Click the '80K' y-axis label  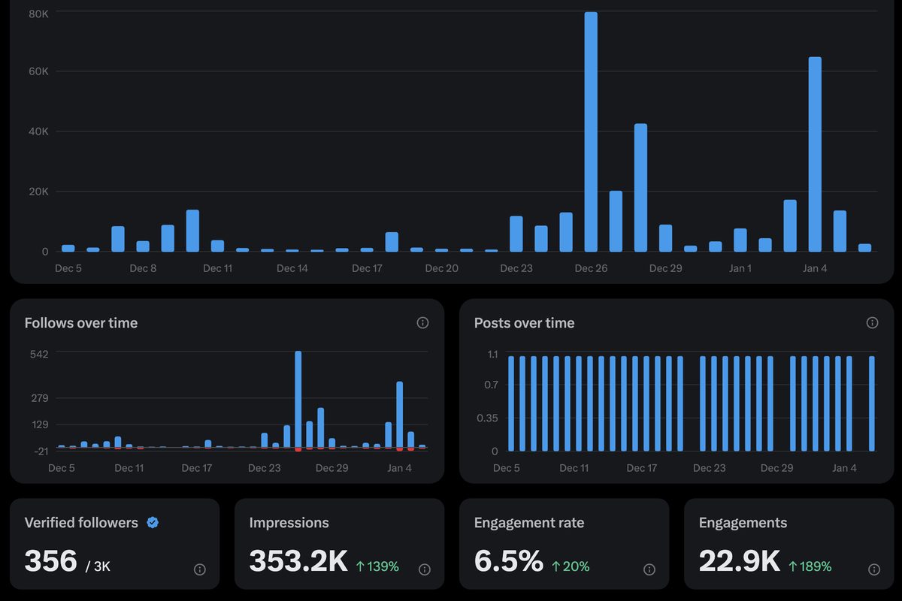coord(38,14)
